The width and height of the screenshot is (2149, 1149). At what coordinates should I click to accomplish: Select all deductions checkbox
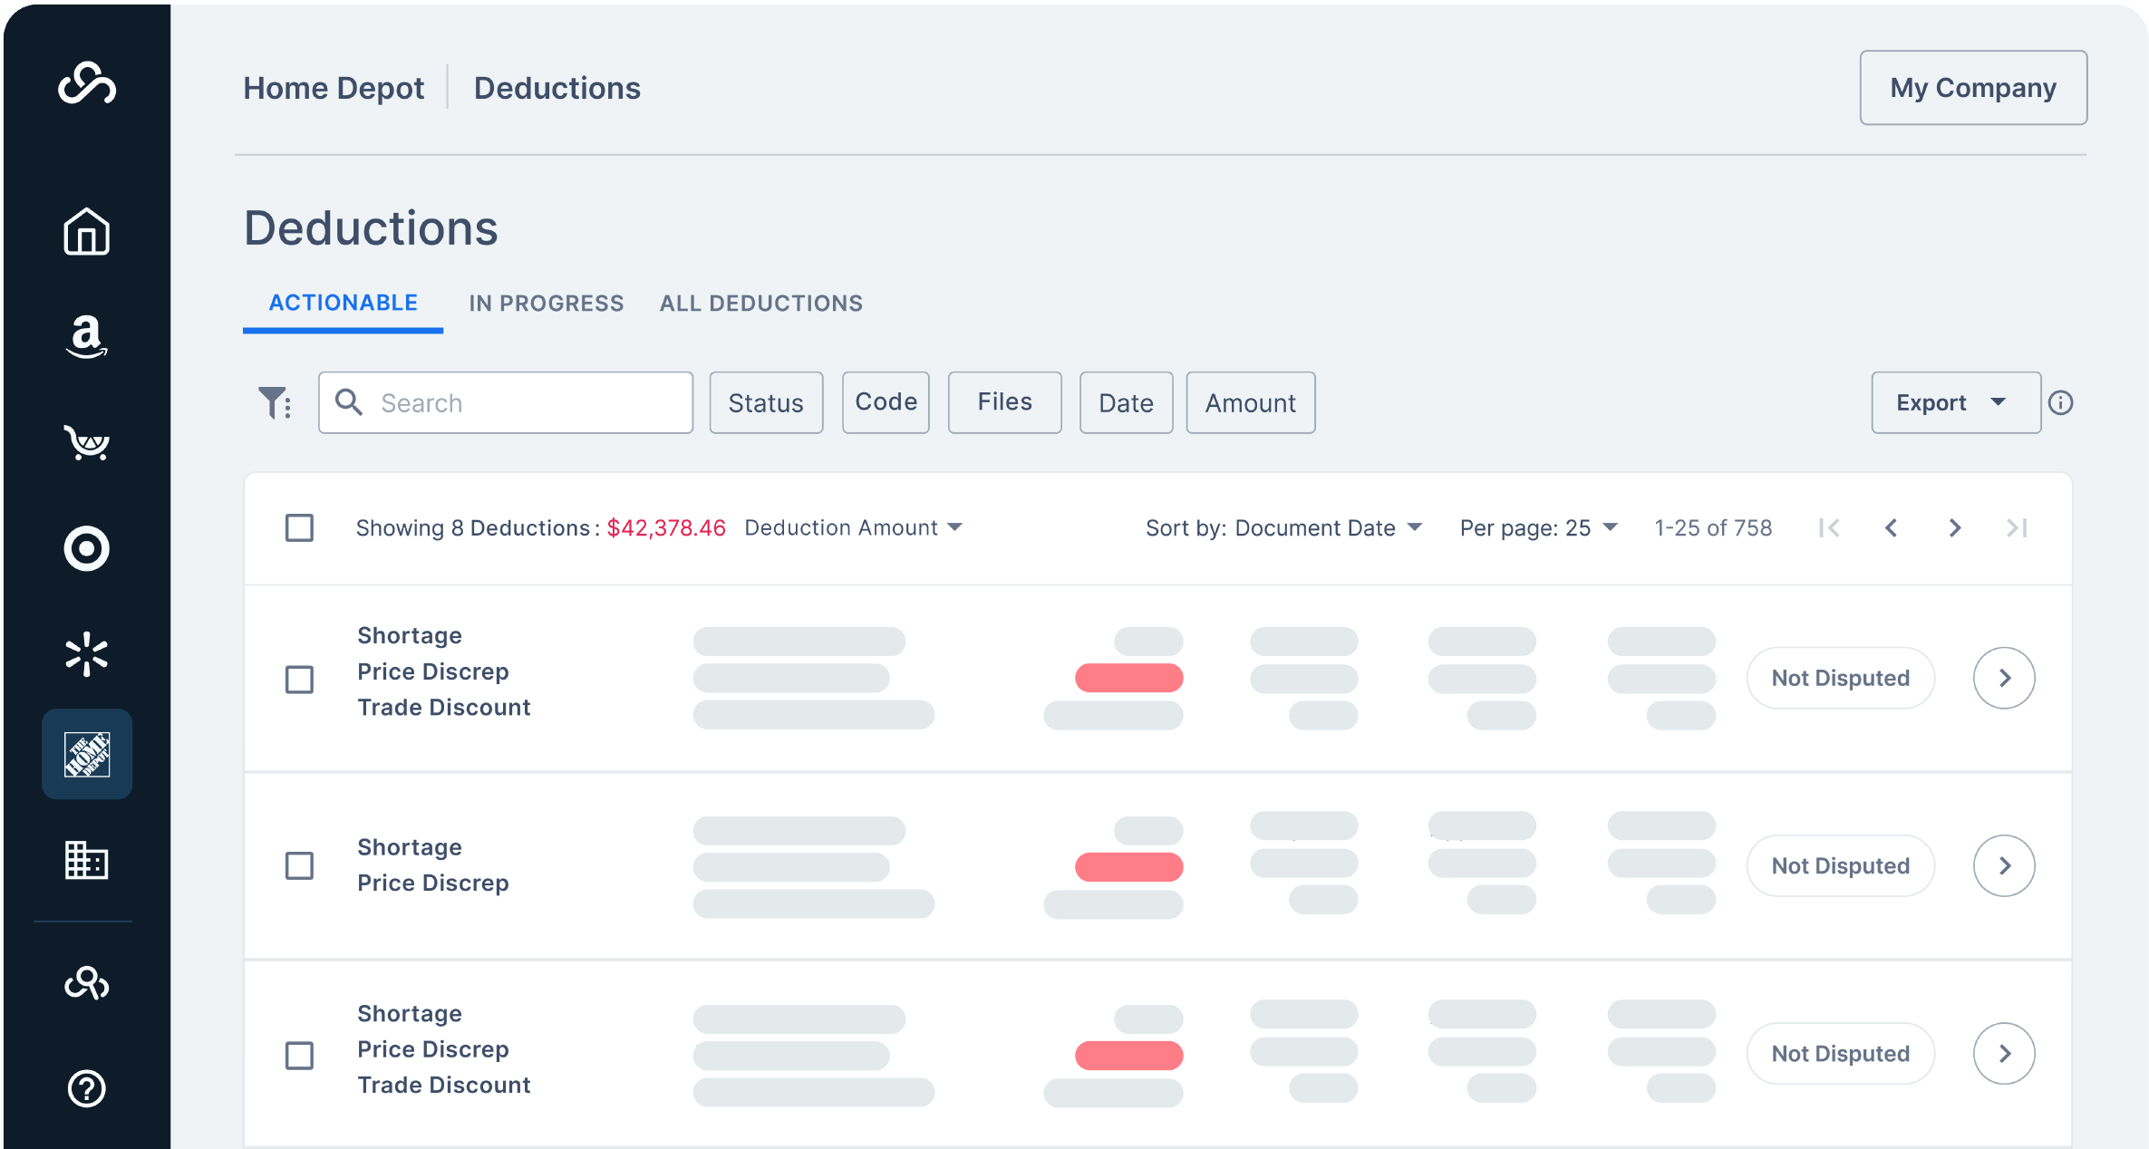299,526
